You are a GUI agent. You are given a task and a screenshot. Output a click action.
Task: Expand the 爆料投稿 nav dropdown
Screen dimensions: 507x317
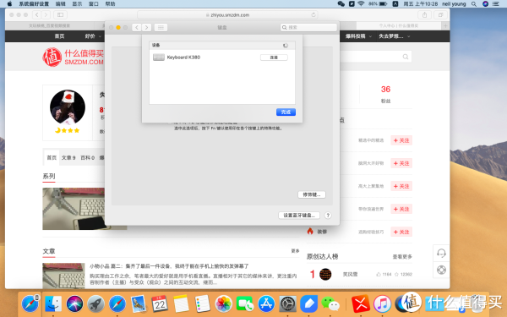(x=358, y=36)
